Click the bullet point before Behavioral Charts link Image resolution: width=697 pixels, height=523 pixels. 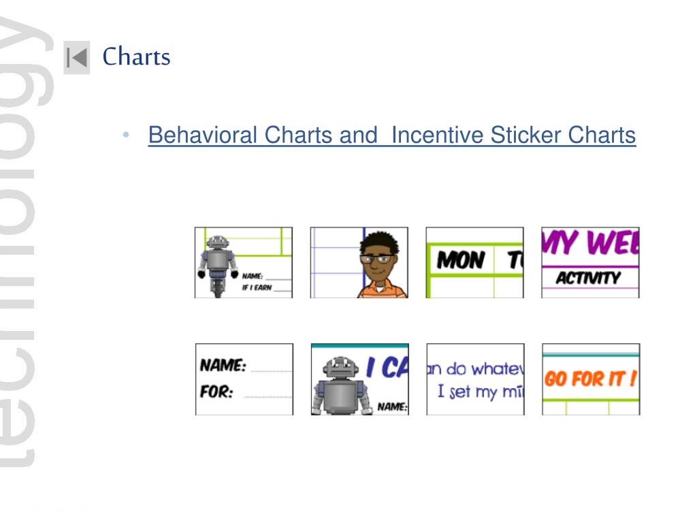coord(126,134)
